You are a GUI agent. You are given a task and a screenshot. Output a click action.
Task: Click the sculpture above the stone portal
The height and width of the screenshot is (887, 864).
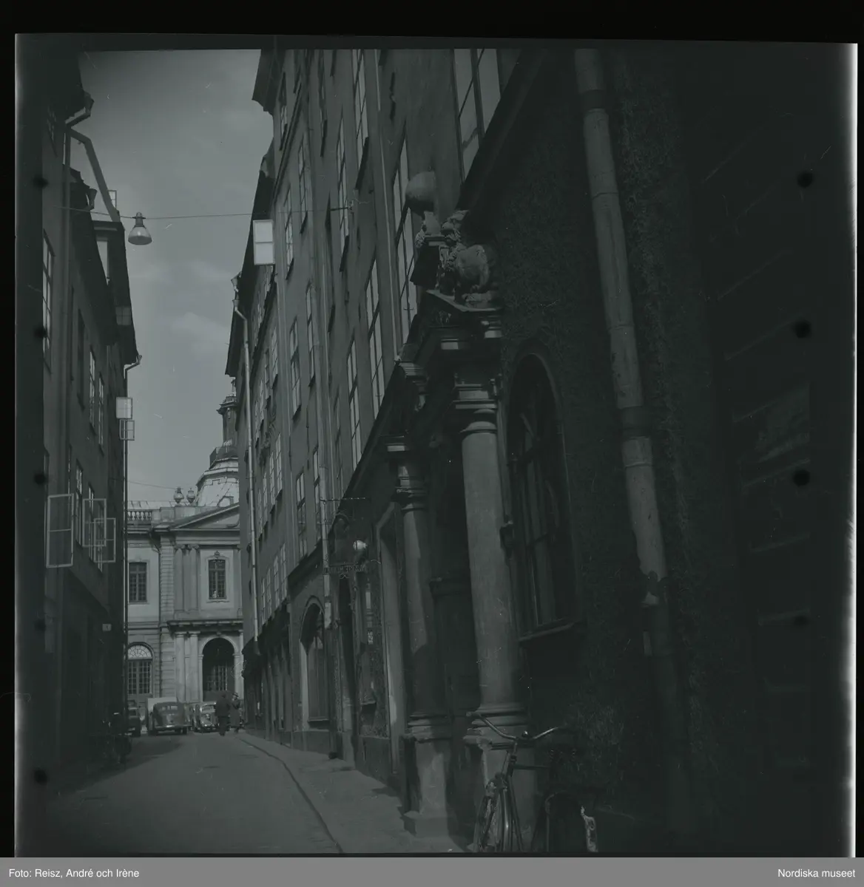[457, 251]
